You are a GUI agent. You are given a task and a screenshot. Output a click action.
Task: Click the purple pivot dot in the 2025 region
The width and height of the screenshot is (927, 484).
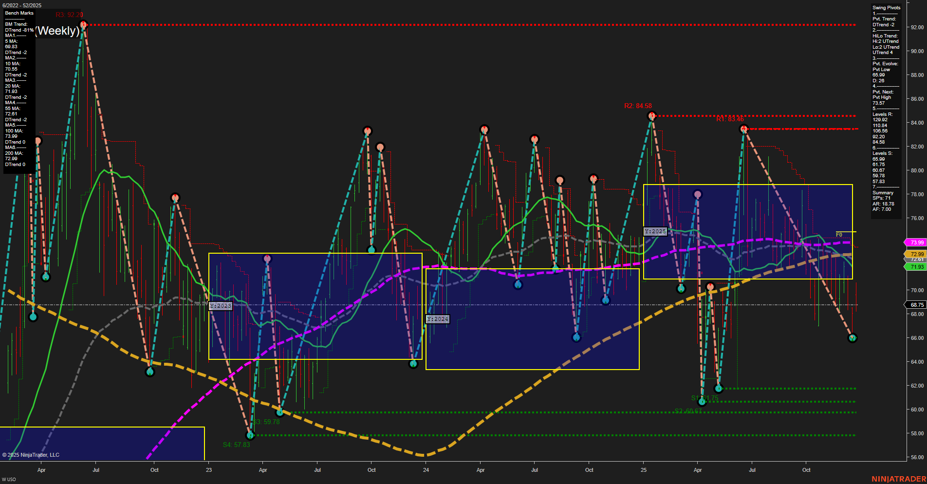coord(698,194)
